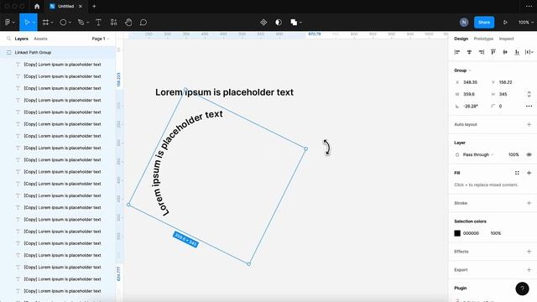Open fill Style library icon
Image resolution: width=537 pixels, height=302 pixels.
tap(517, 173)
